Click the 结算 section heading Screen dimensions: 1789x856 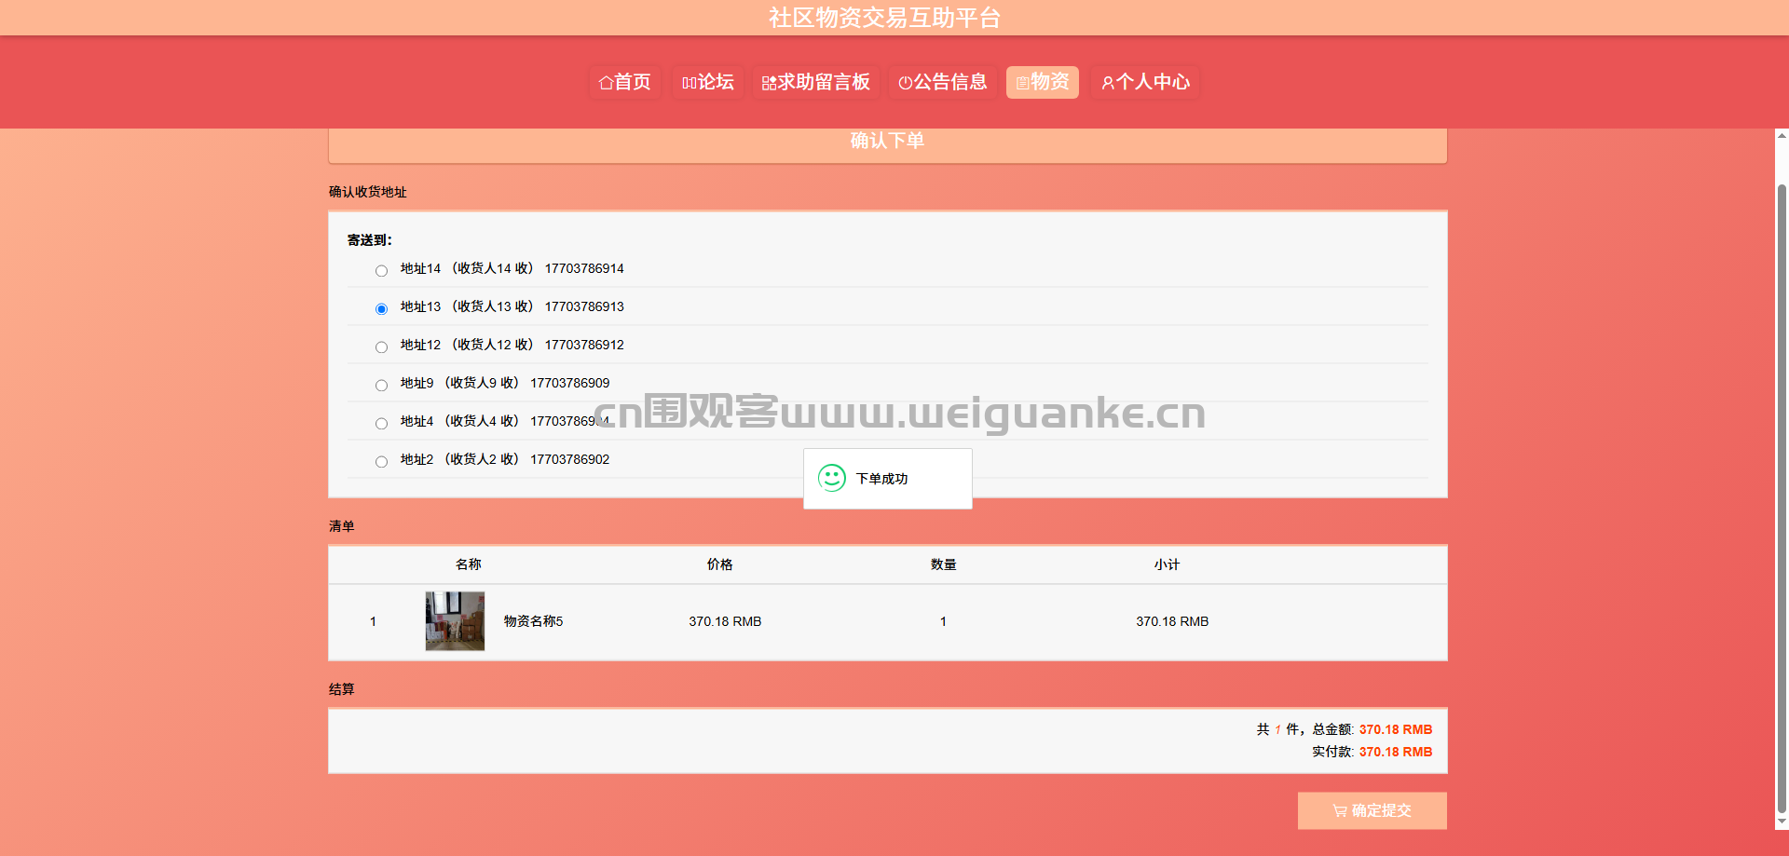[342, 689]
